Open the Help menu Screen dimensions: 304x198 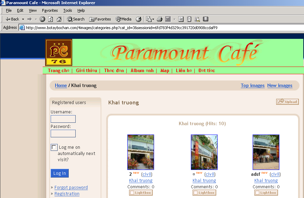point(81,10)
